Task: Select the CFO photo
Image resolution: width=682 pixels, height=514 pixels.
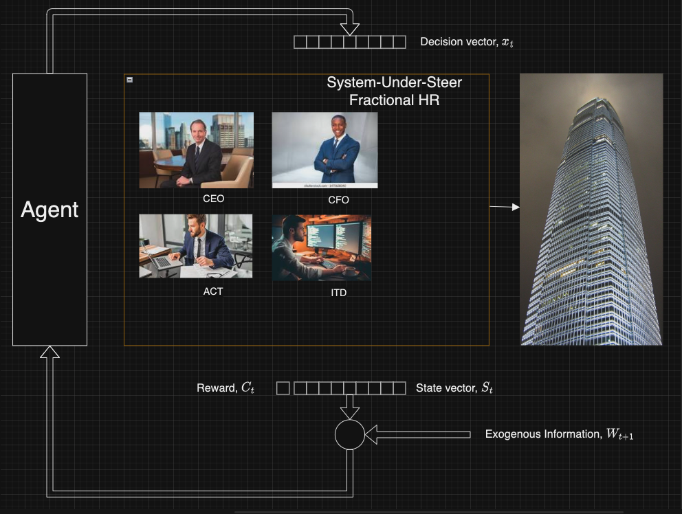Action: [324, 150]
